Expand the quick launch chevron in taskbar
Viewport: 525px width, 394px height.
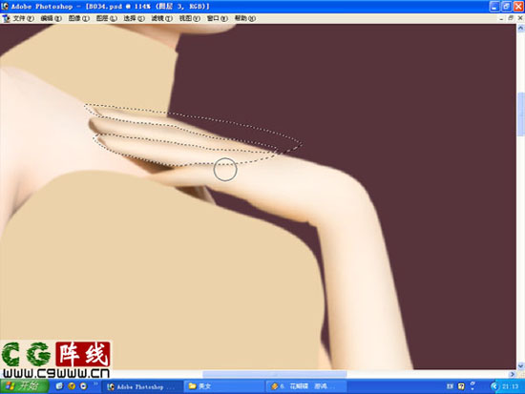point(95,384)
